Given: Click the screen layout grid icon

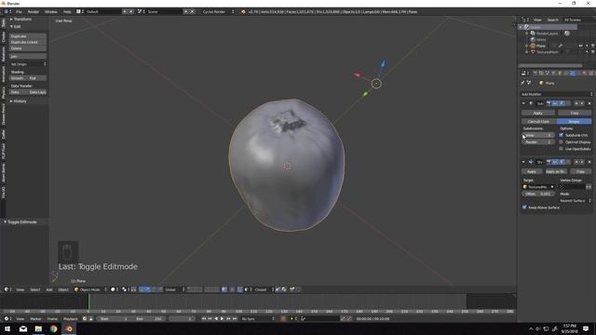Looking at the screenshot, I should (x=79, y=12).
